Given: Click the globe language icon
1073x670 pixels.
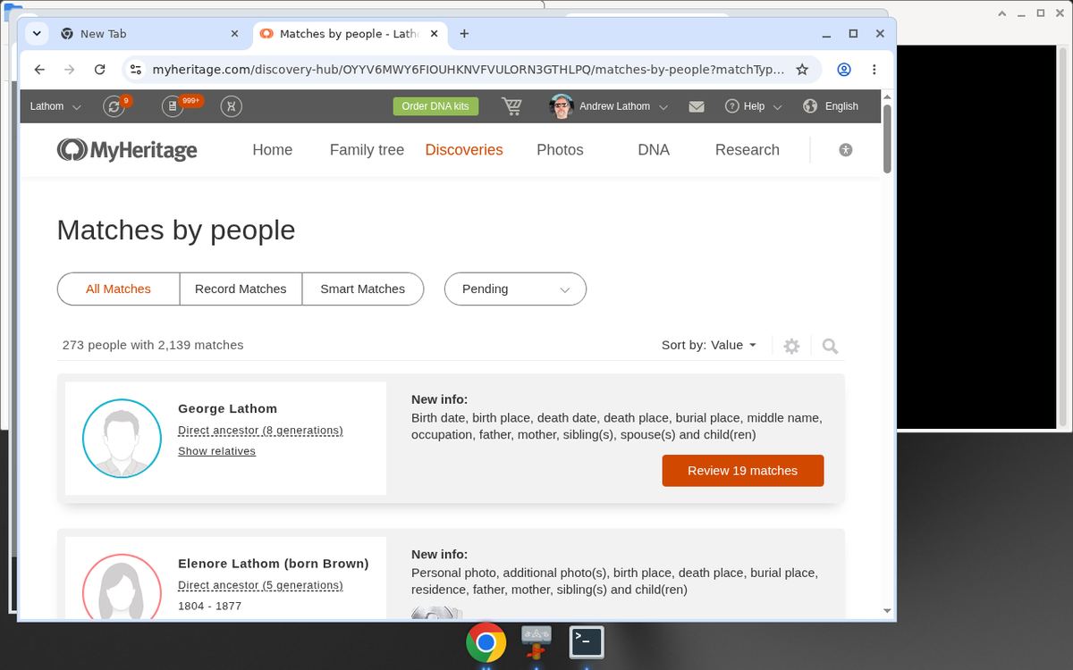Looking at the screenshot, I should click(x=810, y=105).
